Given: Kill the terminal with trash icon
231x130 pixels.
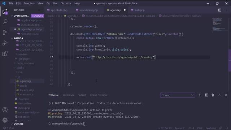Looking at the screenshot, I should (213, 95).
